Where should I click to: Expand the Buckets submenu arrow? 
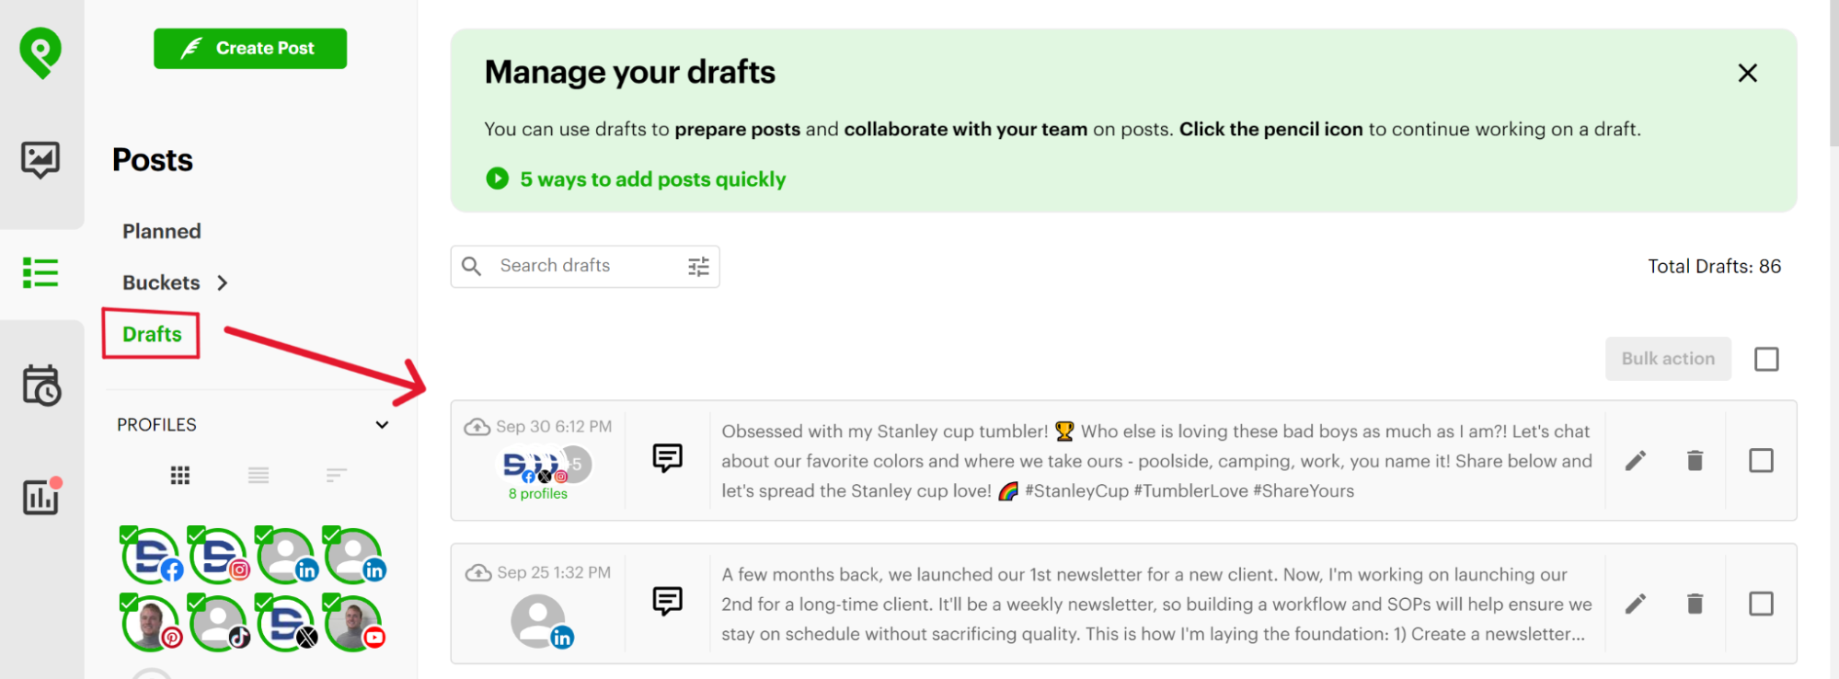point(223,283)
